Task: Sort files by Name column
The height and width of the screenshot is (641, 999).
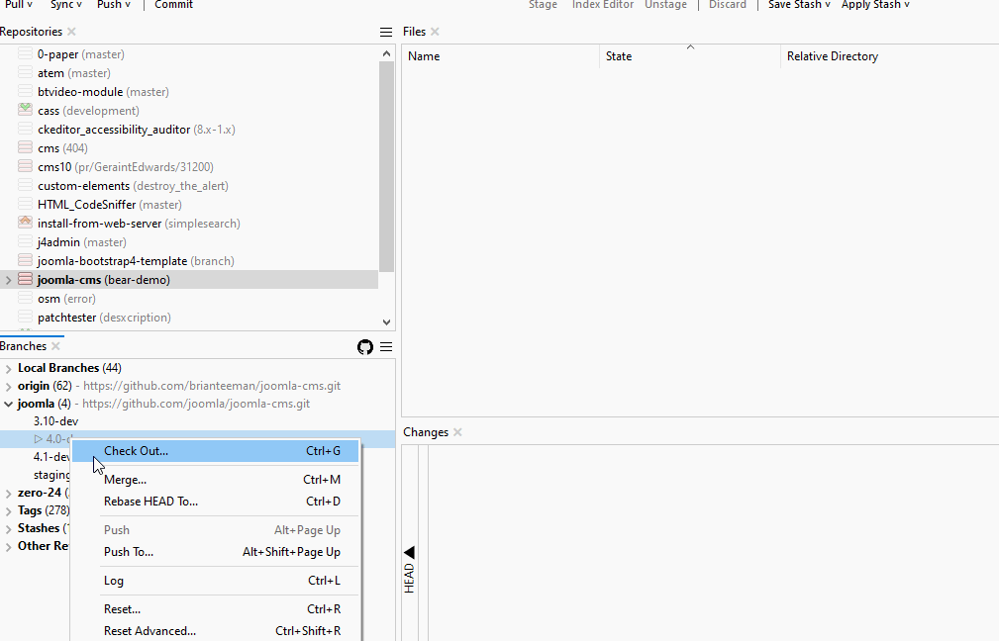Action: pos(500,56)
